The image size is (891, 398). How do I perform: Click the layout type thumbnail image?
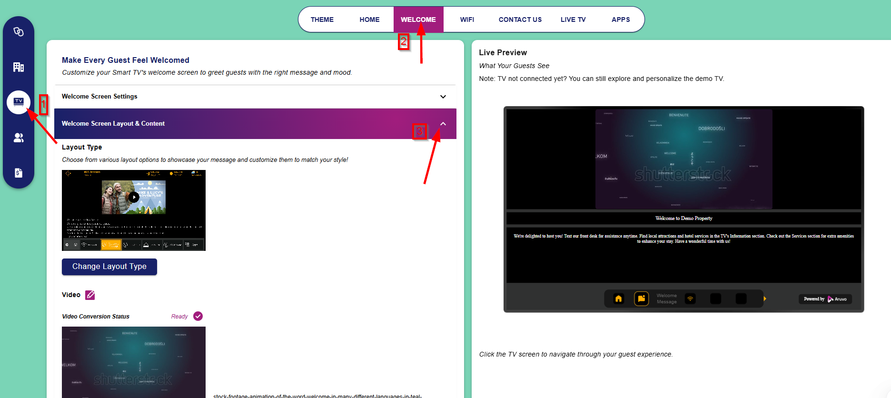134,210
